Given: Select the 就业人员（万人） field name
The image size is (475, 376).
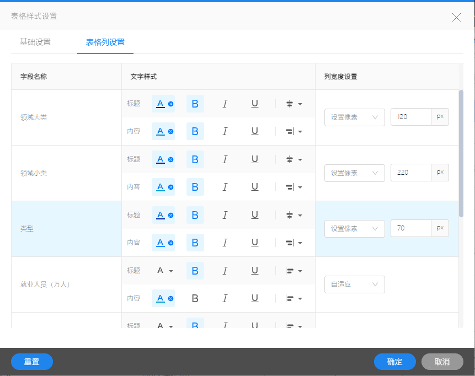Looking at the screenshot, I should [45, 284].
